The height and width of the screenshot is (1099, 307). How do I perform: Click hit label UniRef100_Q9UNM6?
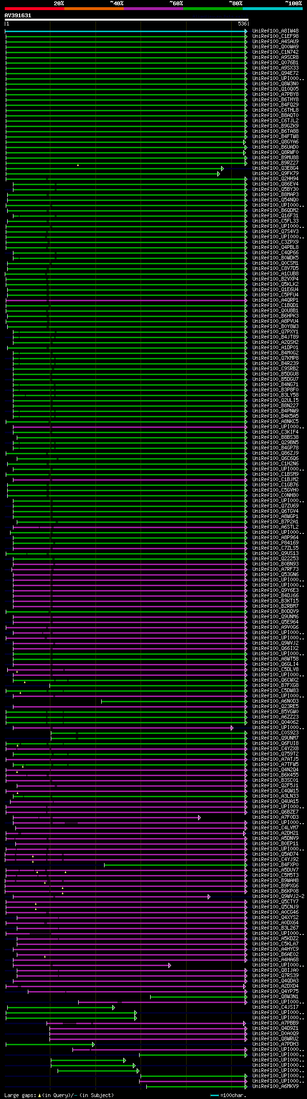click(275, 617)
